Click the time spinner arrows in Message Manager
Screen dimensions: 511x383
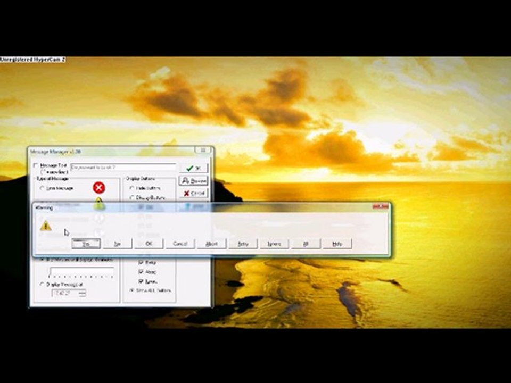click(x=83, y=293)
